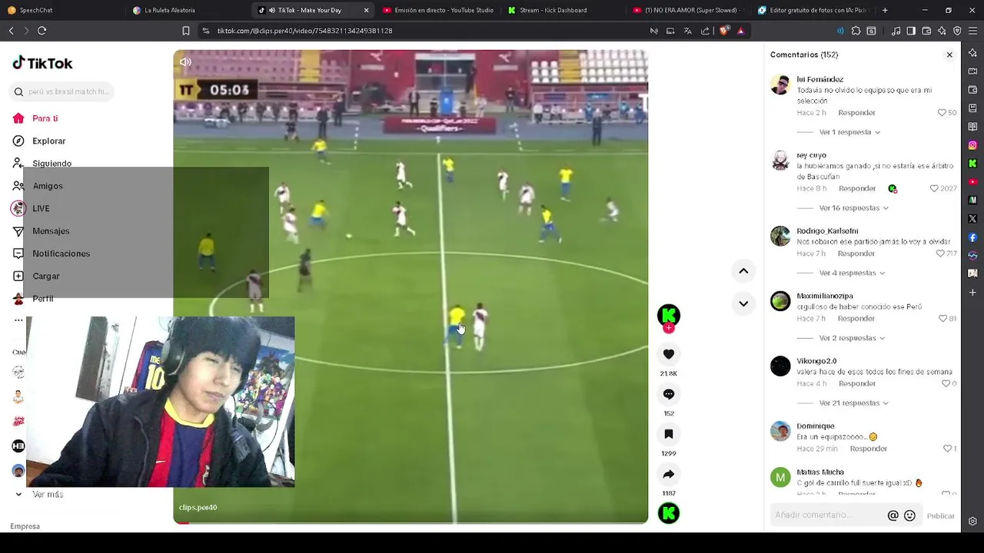Like lui Fernández's comment
Viewport: 984px width, 553px height.
pos(942,113)
